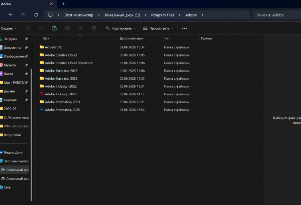Click Program Files breadcrumb
The height and width of the screenshot is (205, 301).
click(x=163, y=15)
